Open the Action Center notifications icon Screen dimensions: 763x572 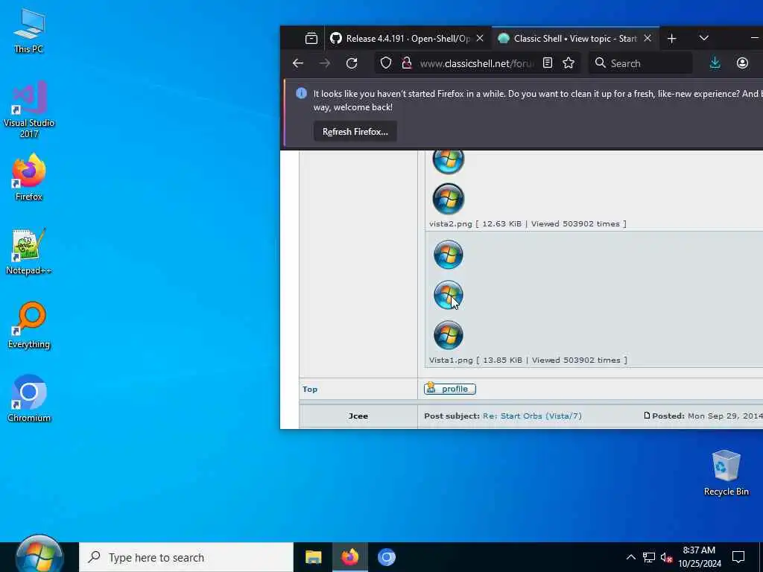(738, 557)
